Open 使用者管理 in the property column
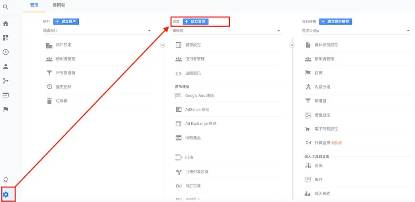 (x=195, y=59)
